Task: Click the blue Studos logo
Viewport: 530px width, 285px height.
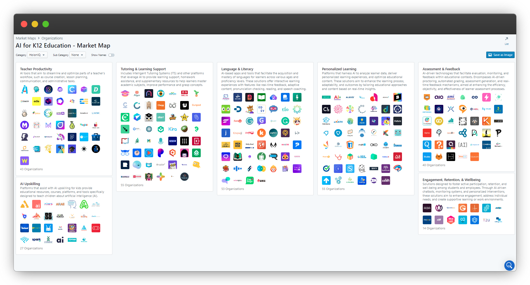Action: click(427, 157)
